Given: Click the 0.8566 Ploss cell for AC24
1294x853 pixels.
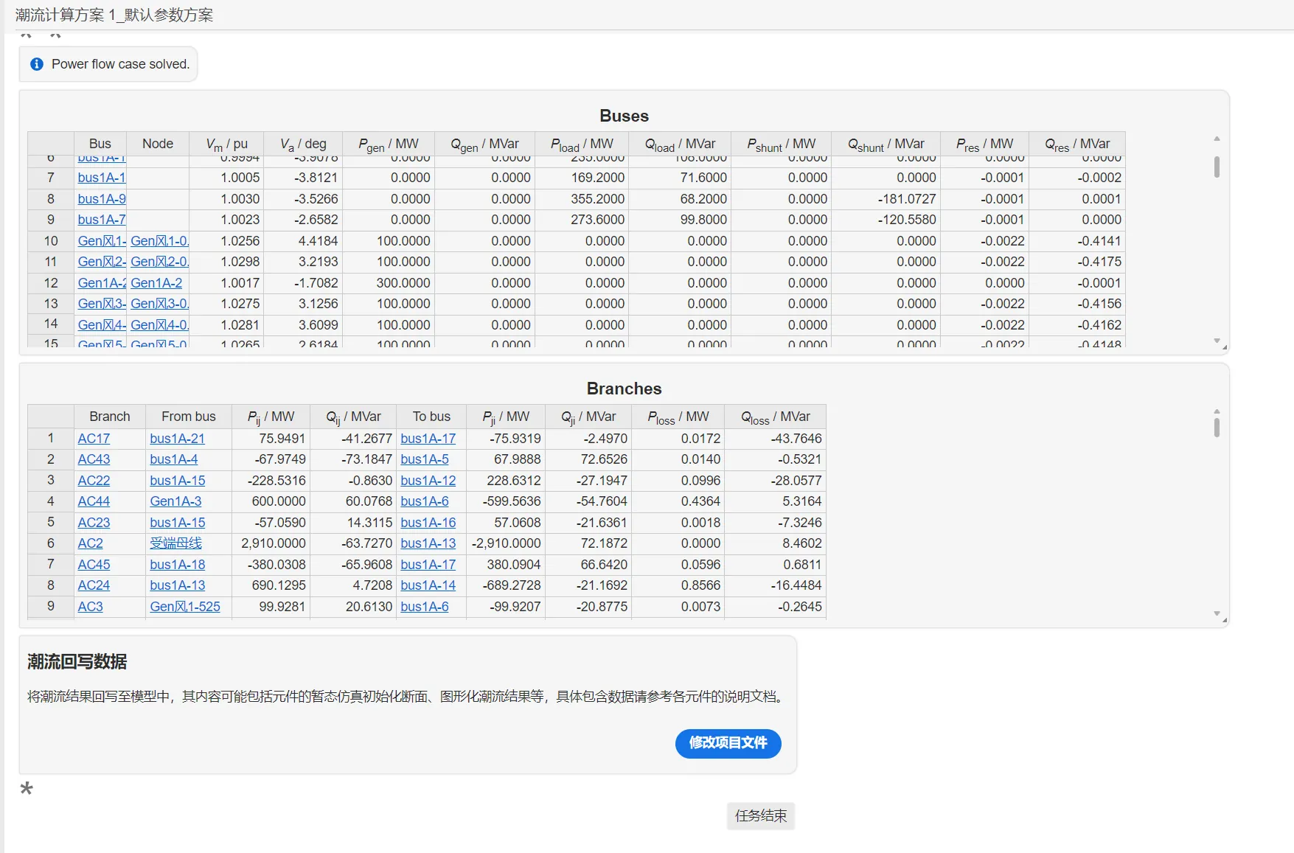Looking at the screenshot, I should [678, 585].
